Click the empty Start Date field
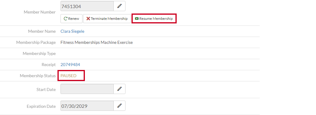The width and height of the screenshot is (316, 115). [x=87, y=89]
